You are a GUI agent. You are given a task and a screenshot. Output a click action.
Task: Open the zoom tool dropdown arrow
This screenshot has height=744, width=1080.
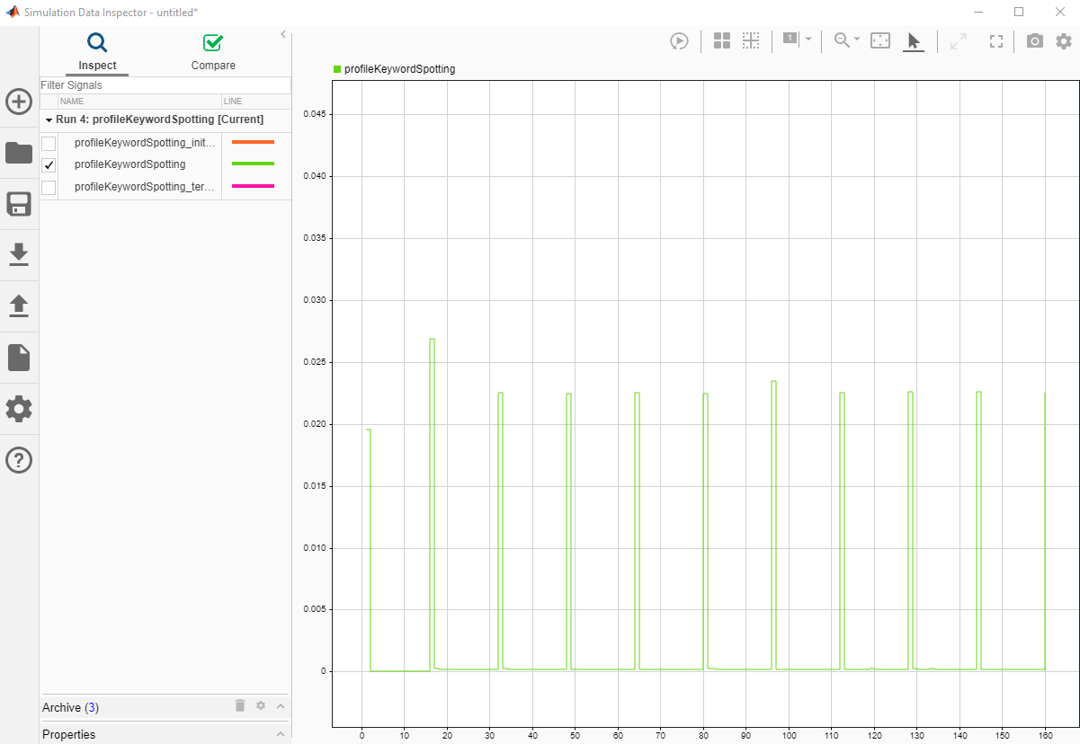click(857, 40)
